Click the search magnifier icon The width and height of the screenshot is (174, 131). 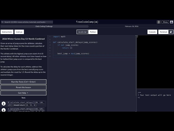2,22
